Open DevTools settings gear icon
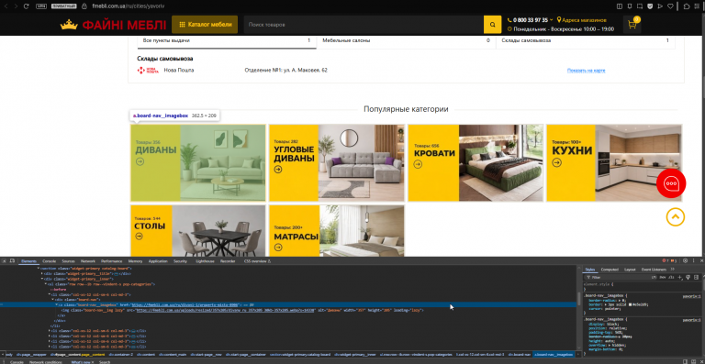This screenshot has width=705, height=364. 685,260
